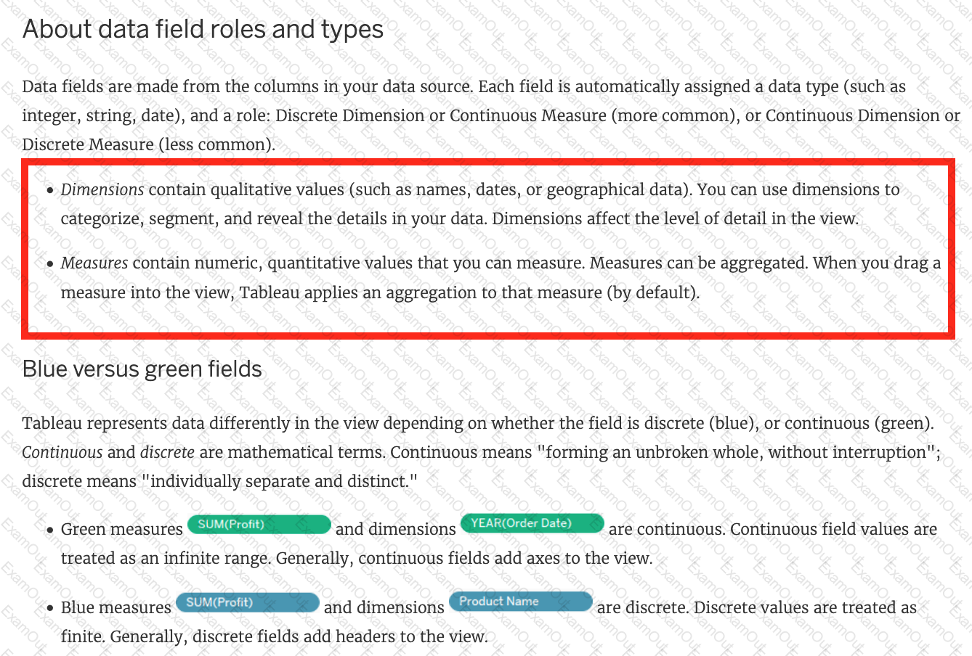Click the bullet before 'Green measures'
972x656 pixels.
point(50,530)
